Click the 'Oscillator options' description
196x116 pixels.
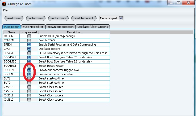click(49, 49)
